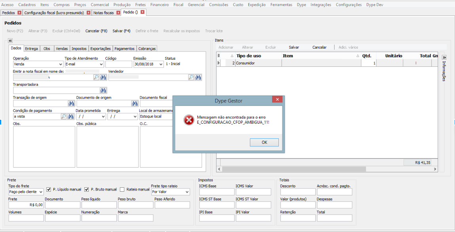
Task: Click the Transportadora input field
Action: pos(56,91)
